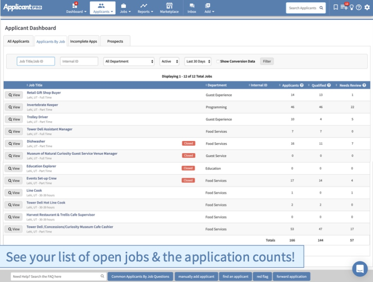The image size is (373, 282).
Task: Open the chat support bubble
Action: [x=360, y=269]
